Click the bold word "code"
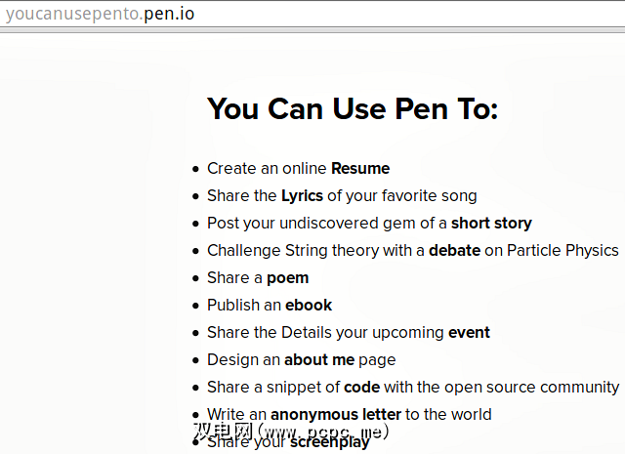The height and width of the screenshot is (454, 625). tap(361, 387)
